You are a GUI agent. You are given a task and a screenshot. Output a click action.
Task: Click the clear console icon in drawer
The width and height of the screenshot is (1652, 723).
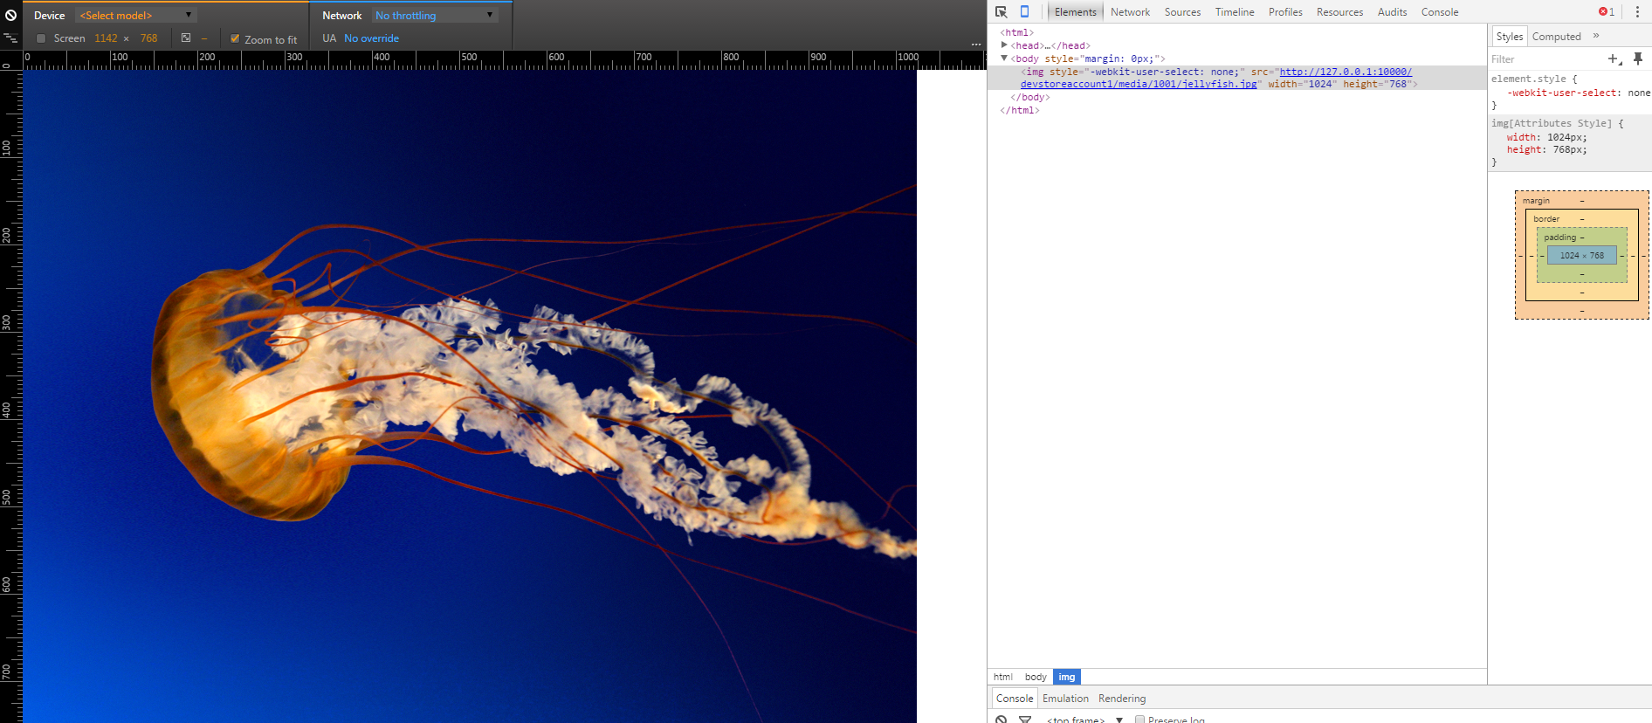[1002, 719]
